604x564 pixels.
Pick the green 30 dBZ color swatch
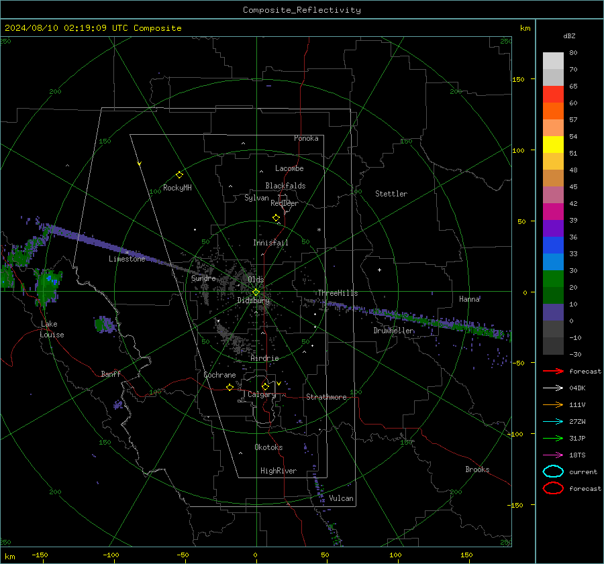(553, 279)
